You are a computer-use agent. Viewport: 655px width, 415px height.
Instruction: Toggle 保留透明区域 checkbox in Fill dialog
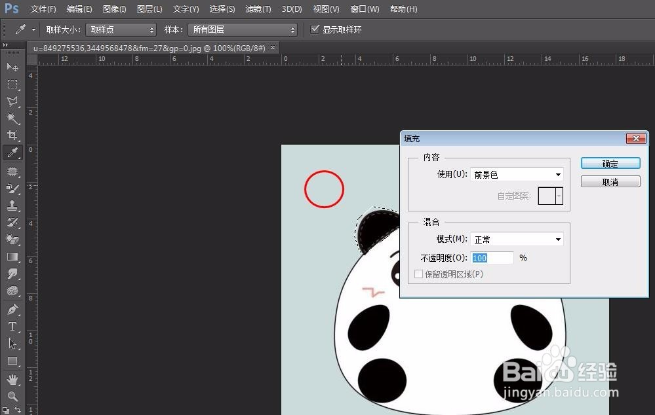pos(418,274)
